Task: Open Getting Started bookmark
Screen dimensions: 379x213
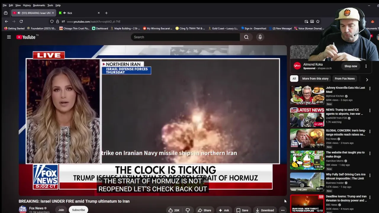Action: coord(14,28)
